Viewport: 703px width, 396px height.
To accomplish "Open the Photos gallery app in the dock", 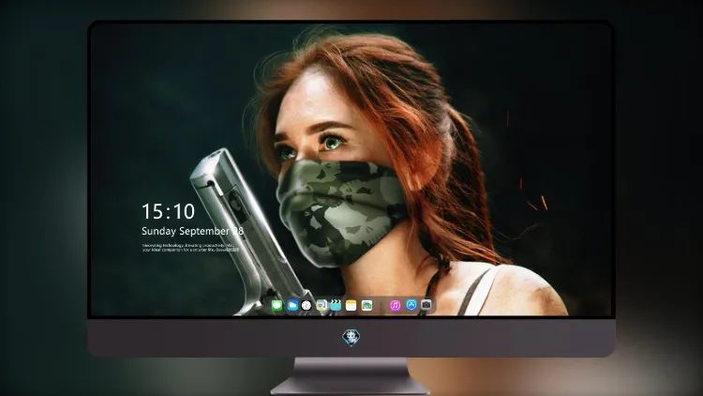I will 366,306.
